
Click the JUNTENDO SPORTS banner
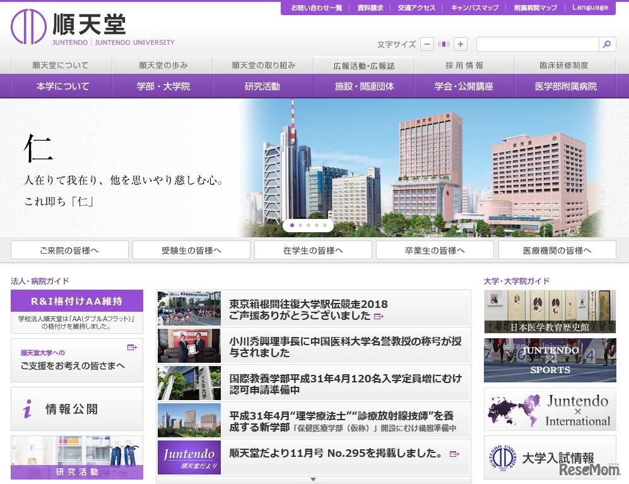550,360
